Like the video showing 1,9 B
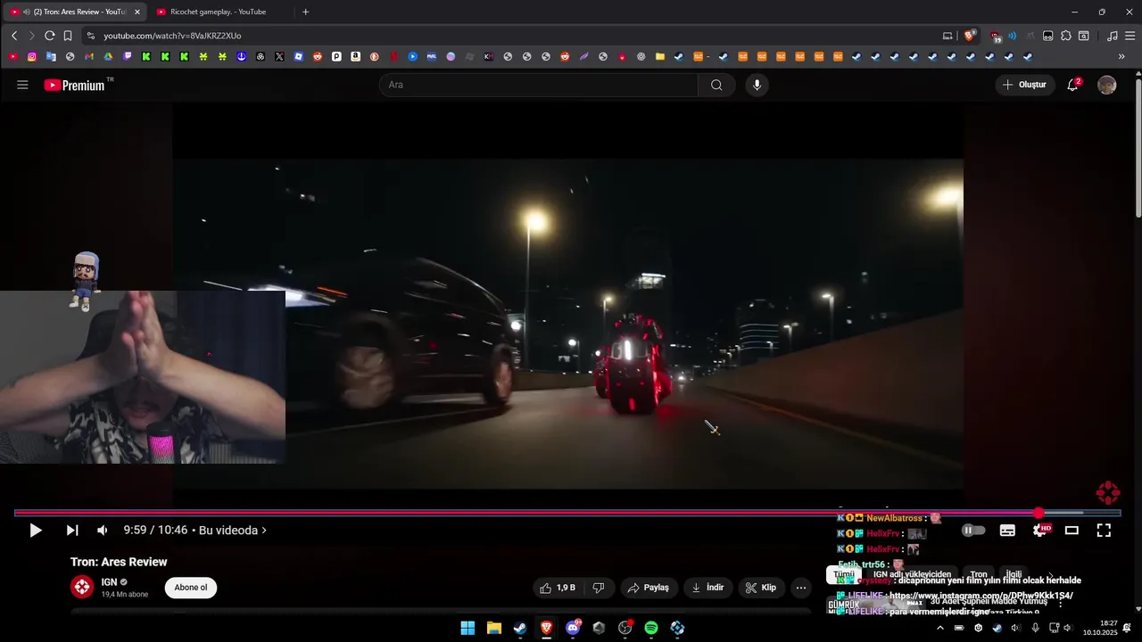Viewport: 1142px width, 642px height. [x=559, y=588]
